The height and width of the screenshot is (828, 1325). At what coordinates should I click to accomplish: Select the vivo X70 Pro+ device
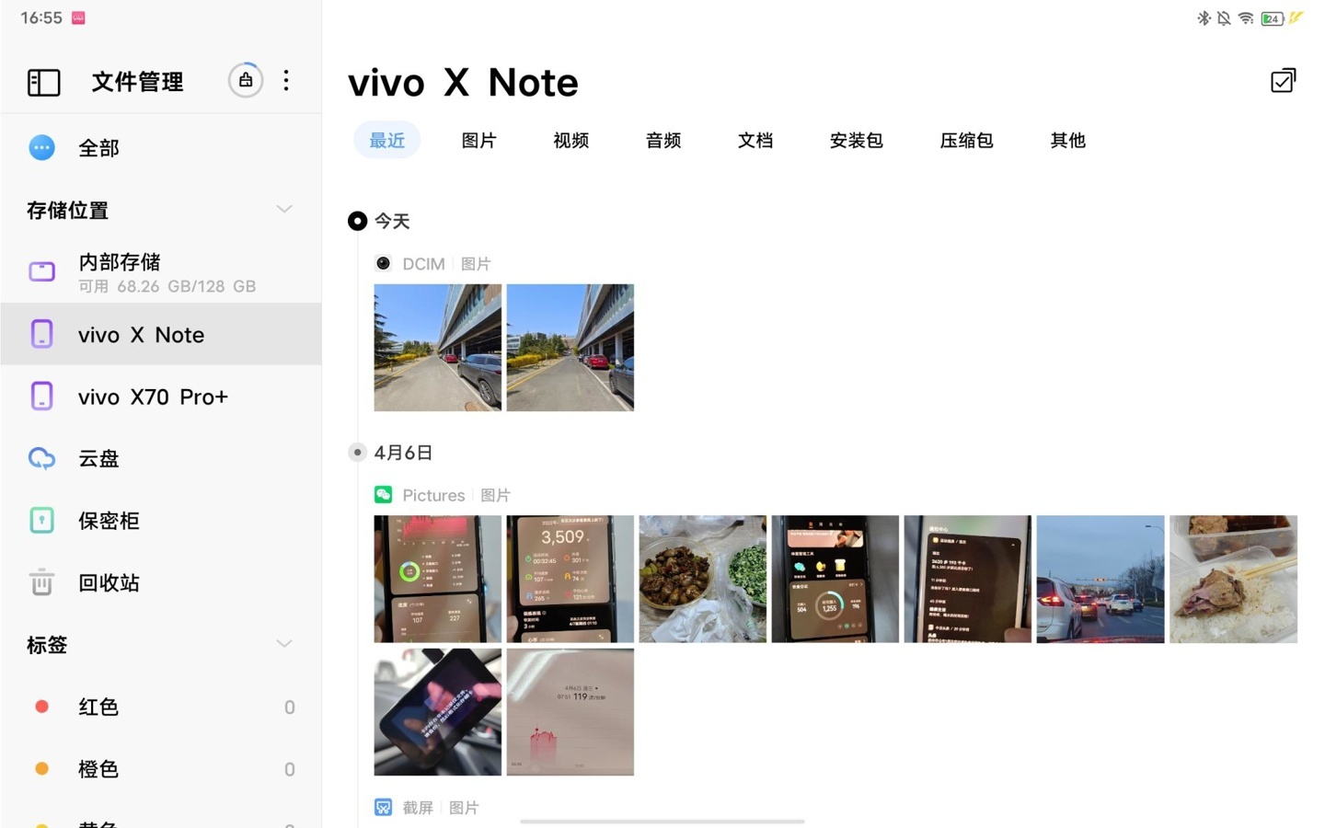(161, 397)
